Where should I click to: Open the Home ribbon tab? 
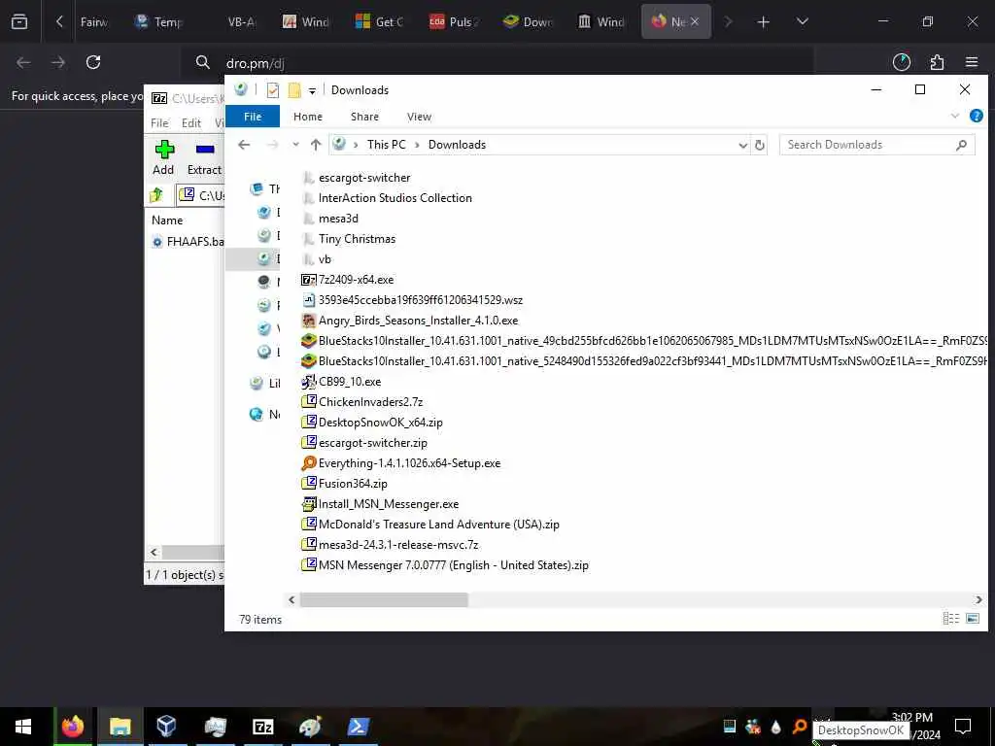pos(308,117)
